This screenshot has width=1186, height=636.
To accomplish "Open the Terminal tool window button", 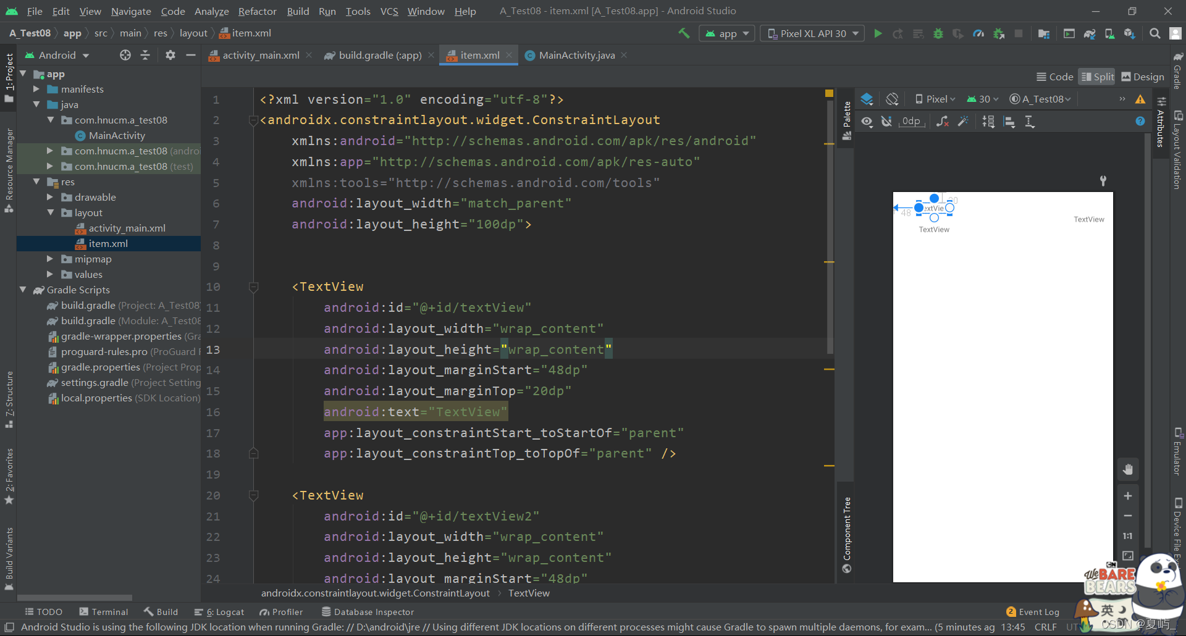I will pyautogui.click(x=103, y=612).
